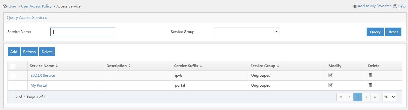408x110 pixels.
Task: Check the 802.1X Service row checkbox
Action: coord(13,76)
